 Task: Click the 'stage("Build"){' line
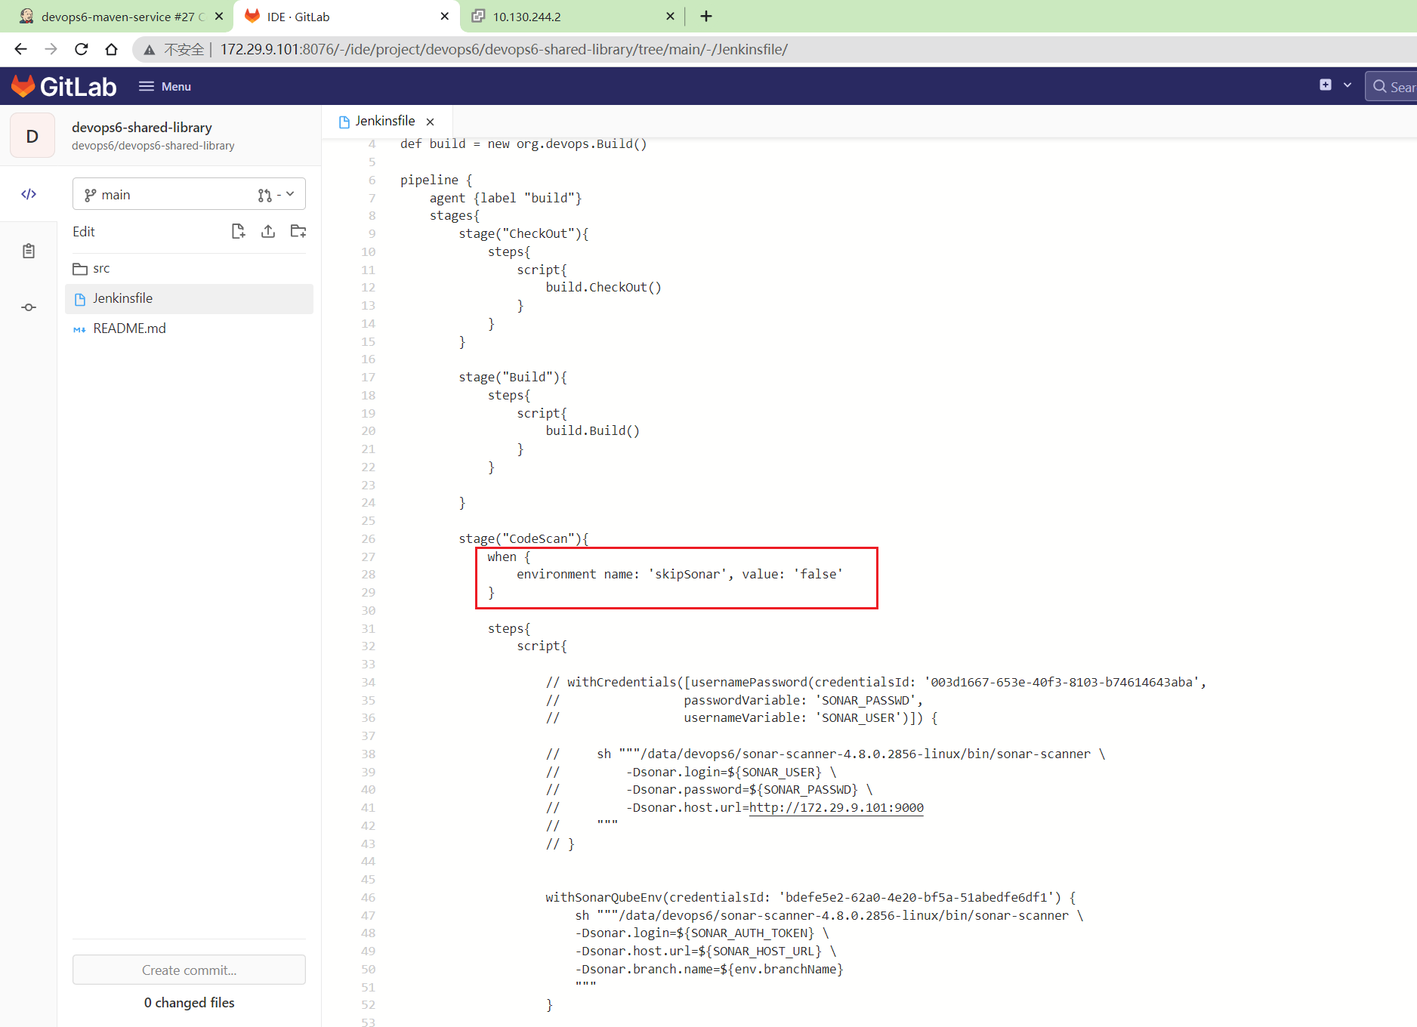pyautogui.click(x=513, y=377)
